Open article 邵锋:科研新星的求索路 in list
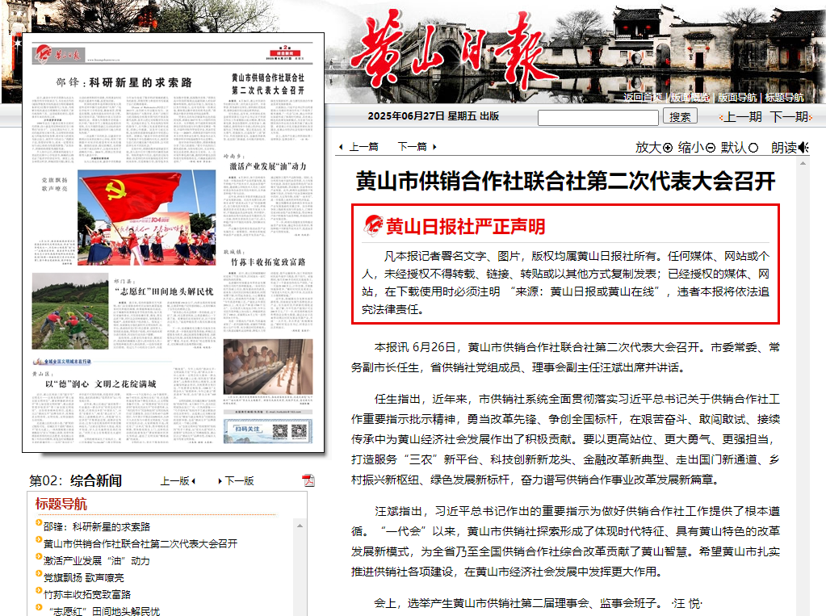Image resolution: width=826 pixels, height=616 pixels. coord(97,526)
